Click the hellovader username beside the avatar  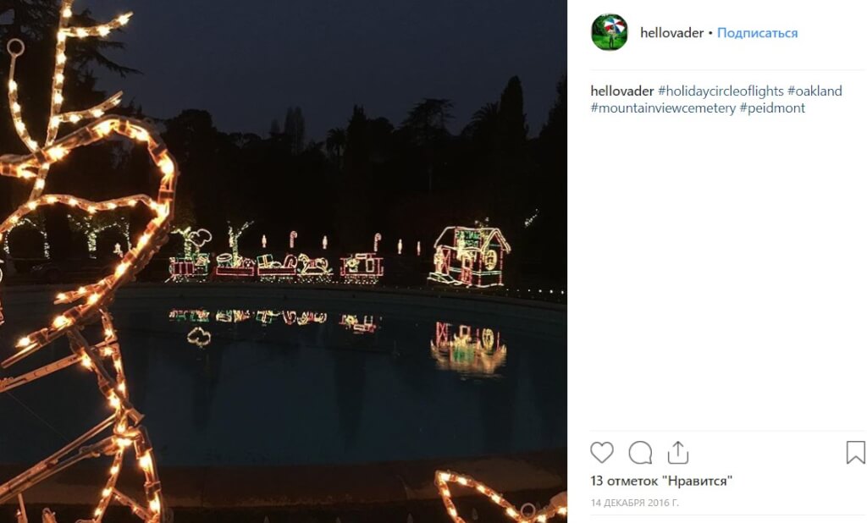[671, 33]
